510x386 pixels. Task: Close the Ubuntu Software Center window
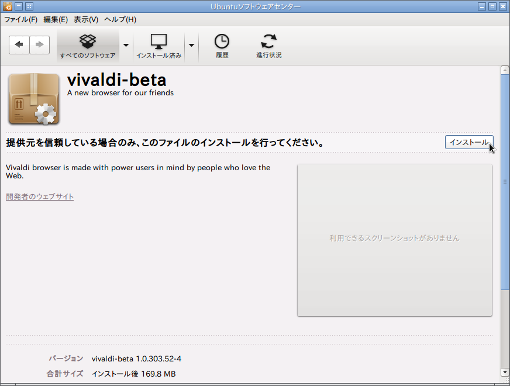(x=503, y=6)
